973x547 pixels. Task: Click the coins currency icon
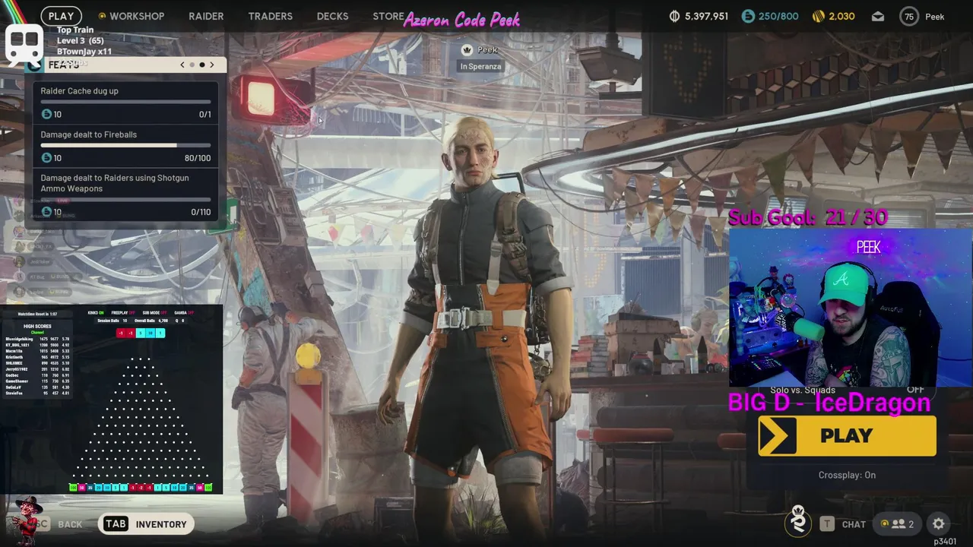coord(674,16)
